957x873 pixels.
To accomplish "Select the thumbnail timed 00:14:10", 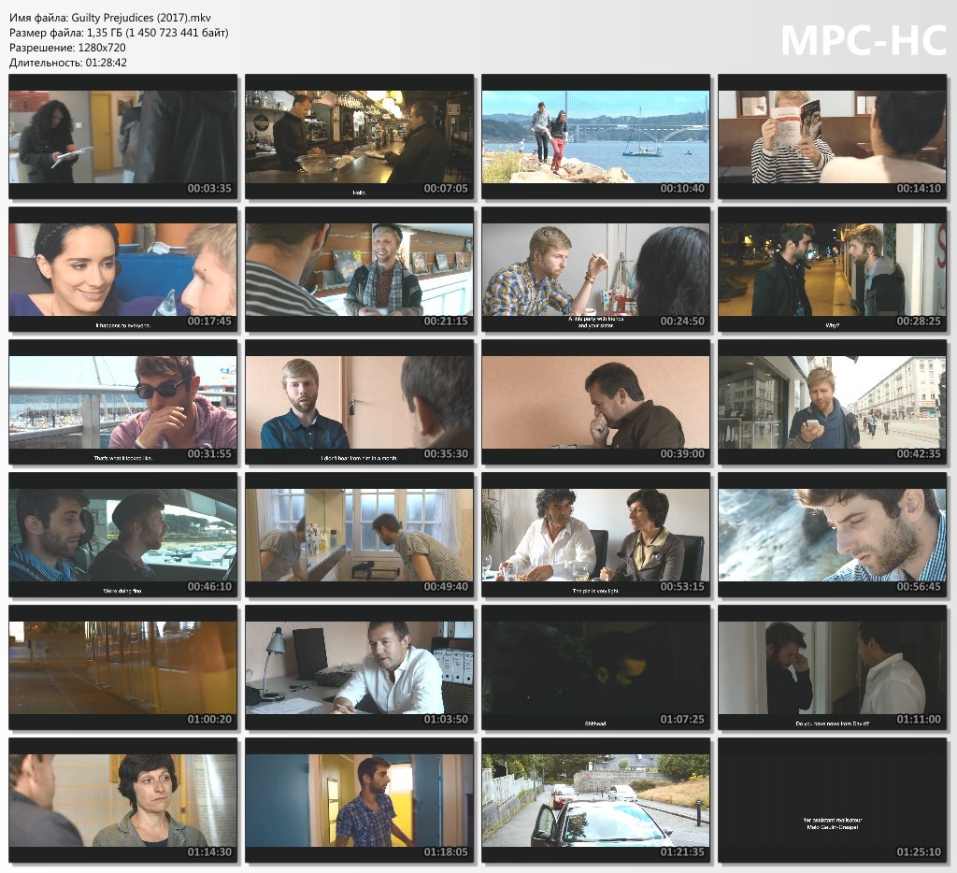I will click(x=832, y=136).
